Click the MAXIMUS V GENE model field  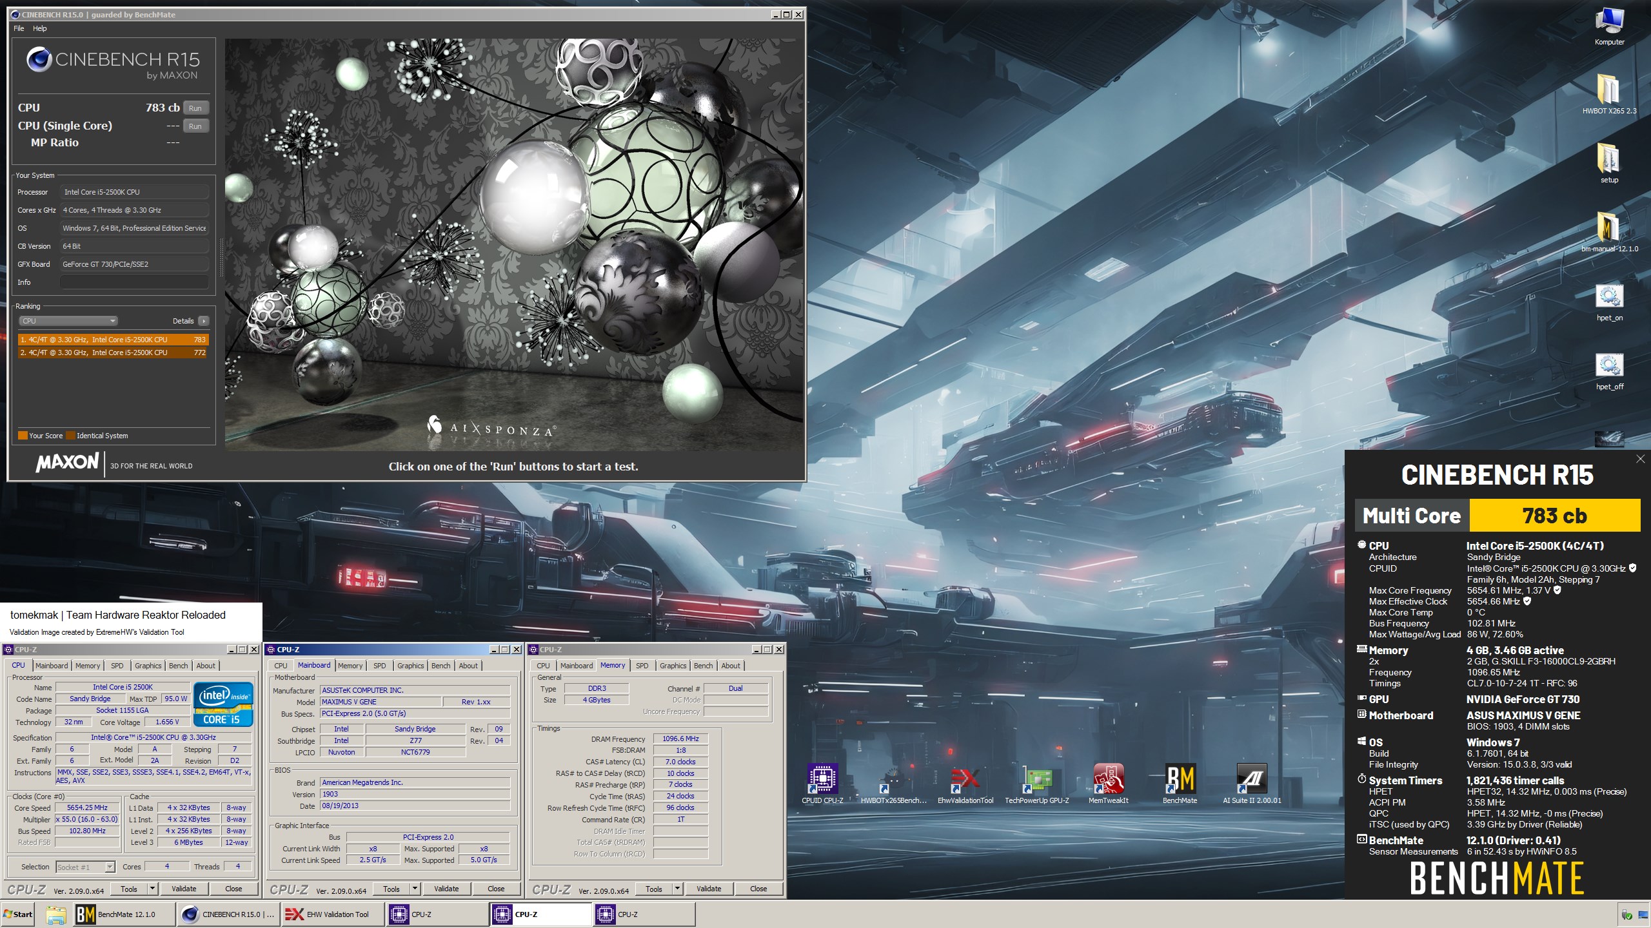(x=381, y=702)
